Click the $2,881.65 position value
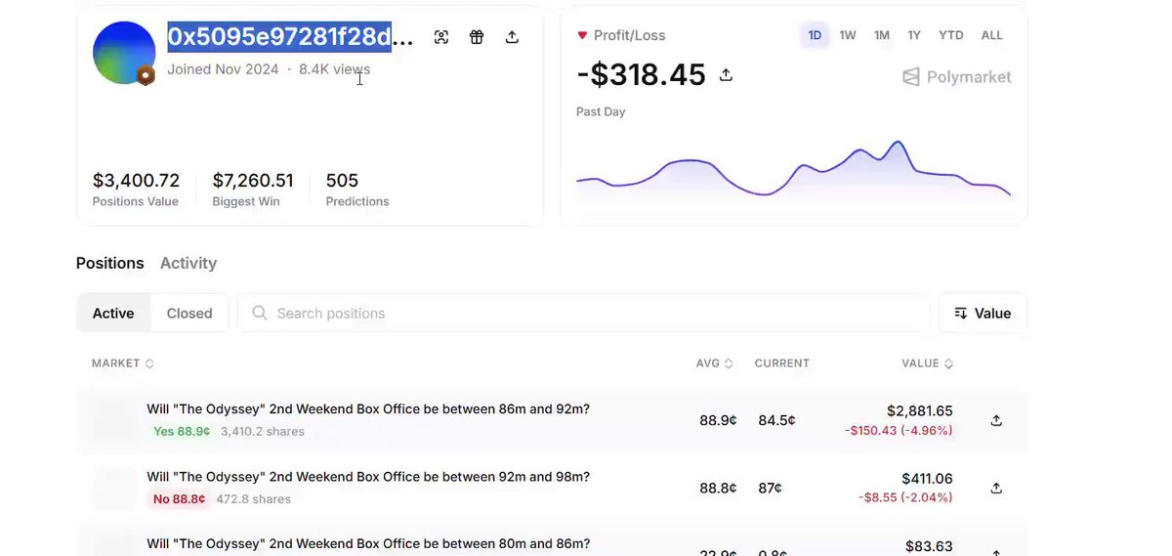 click(920, 411)
